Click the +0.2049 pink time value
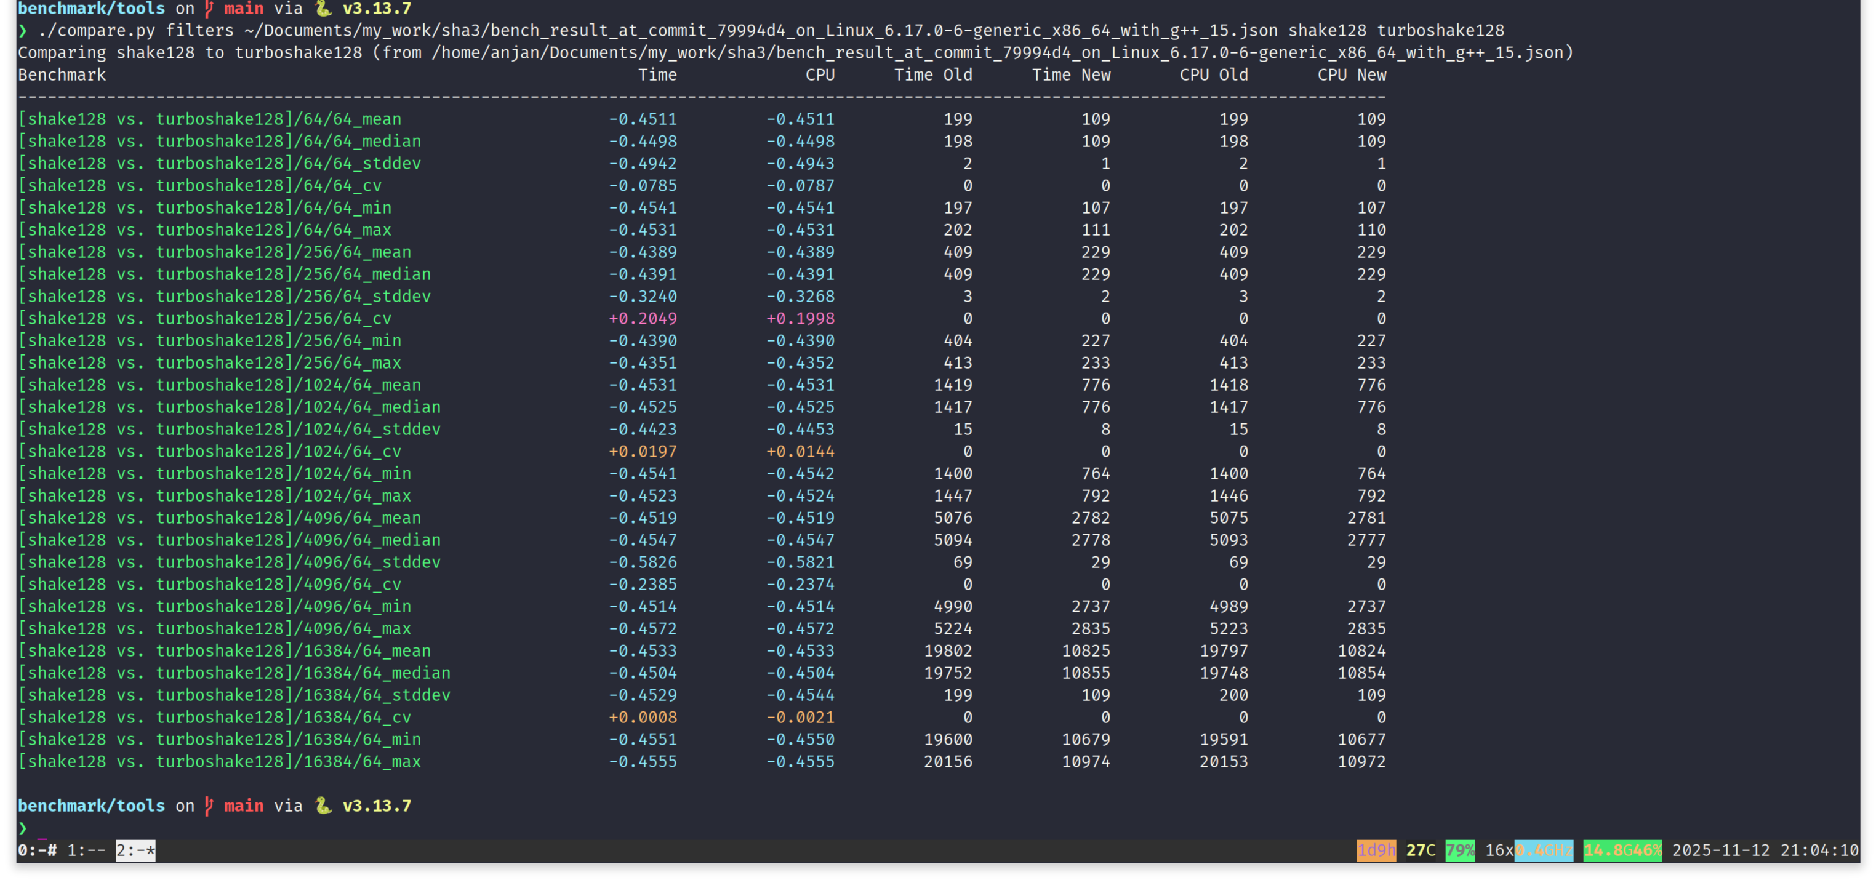This screenshot has height=880, width=1876. (643, 319)
